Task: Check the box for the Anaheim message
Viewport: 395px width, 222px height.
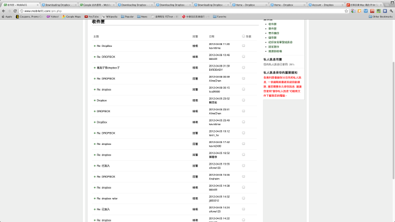Action: click(243, 176)
